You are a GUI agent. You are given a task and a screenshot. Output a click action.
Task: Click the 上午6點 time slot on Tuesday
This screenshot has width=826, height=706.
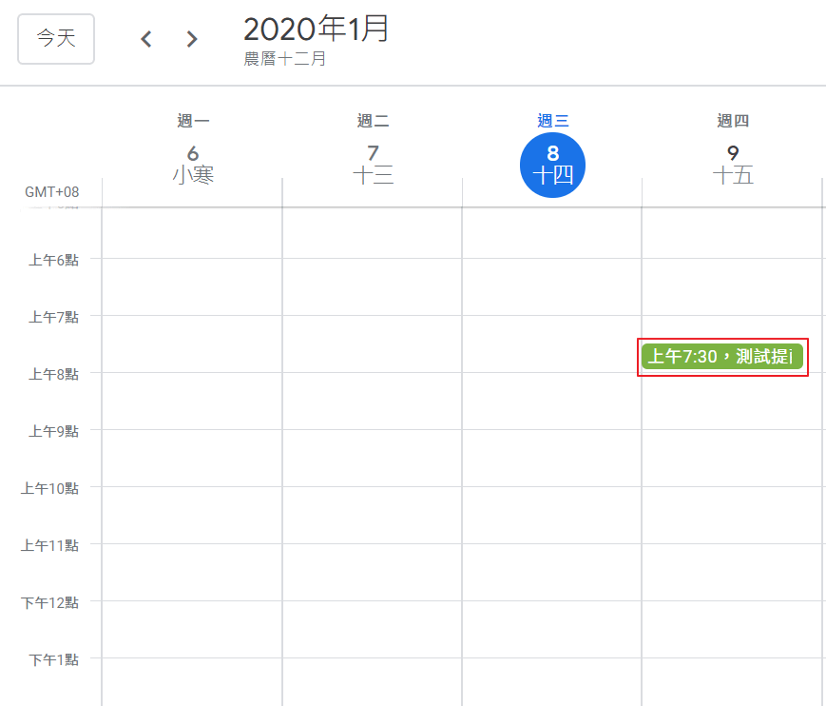pyautogui.click(x=372, y=286)
